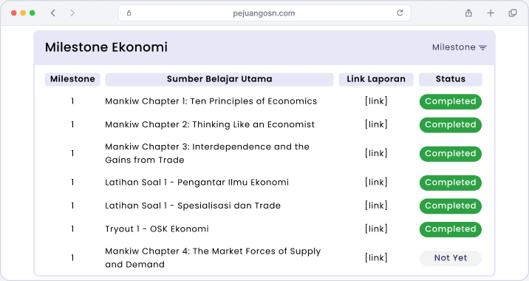This screenshot has height=281, width=529.
Task: Click the filter lines icon beside Milestone
Action: pos(482,47)
